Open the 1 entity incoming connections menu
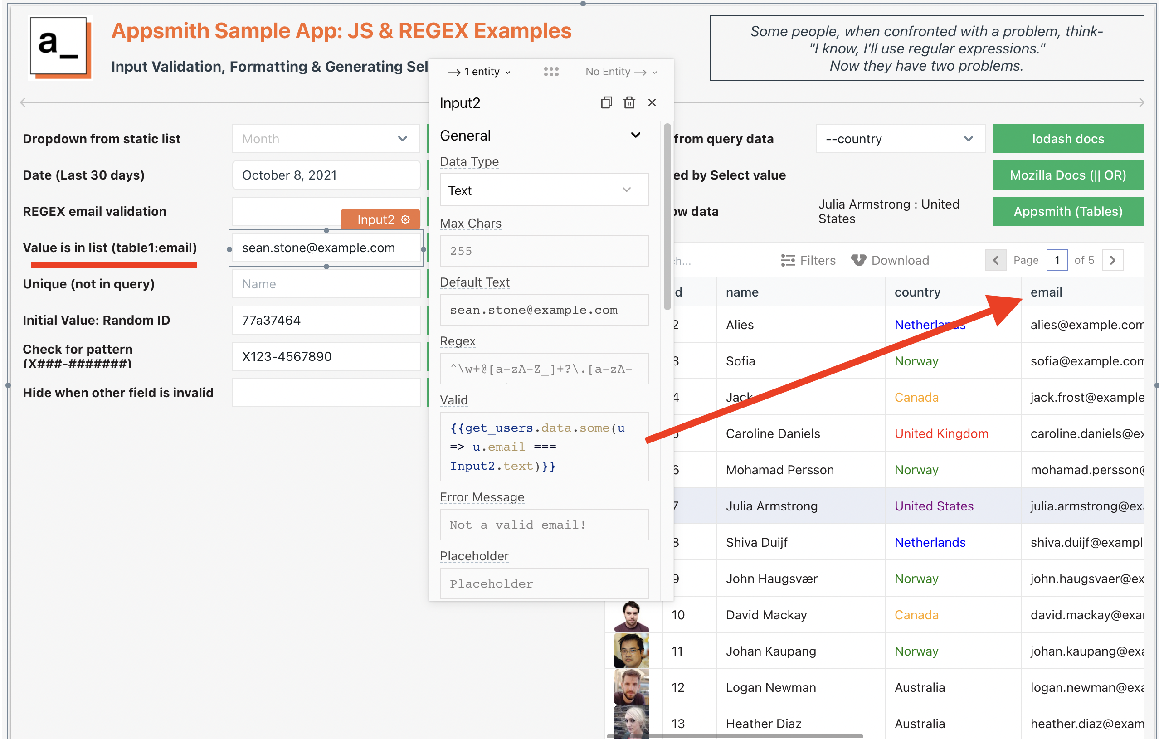Image resolution: width=1159 pixels, height=739 pixels. [479, 72]
